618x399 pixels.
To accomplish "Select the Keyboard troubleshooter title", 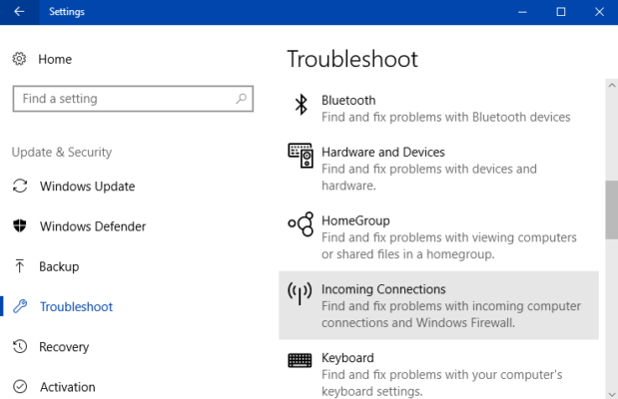I will coord(347,358).
